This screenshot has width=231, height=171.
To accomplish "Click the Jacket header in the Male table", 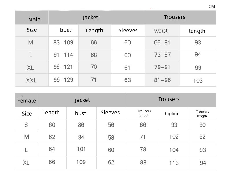I will tap(90, 17).
